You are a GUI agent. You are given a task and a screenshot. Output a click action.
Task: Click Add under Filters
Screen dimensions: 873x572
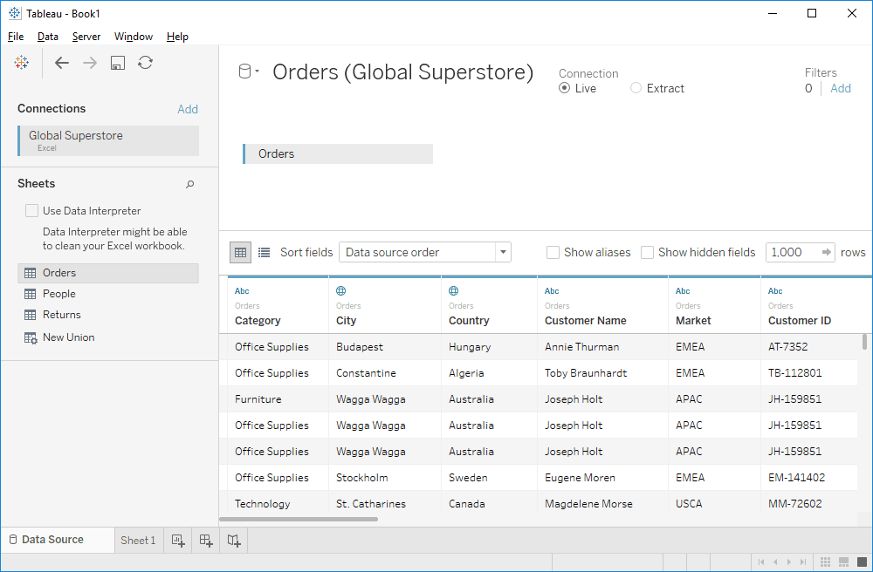840,88
